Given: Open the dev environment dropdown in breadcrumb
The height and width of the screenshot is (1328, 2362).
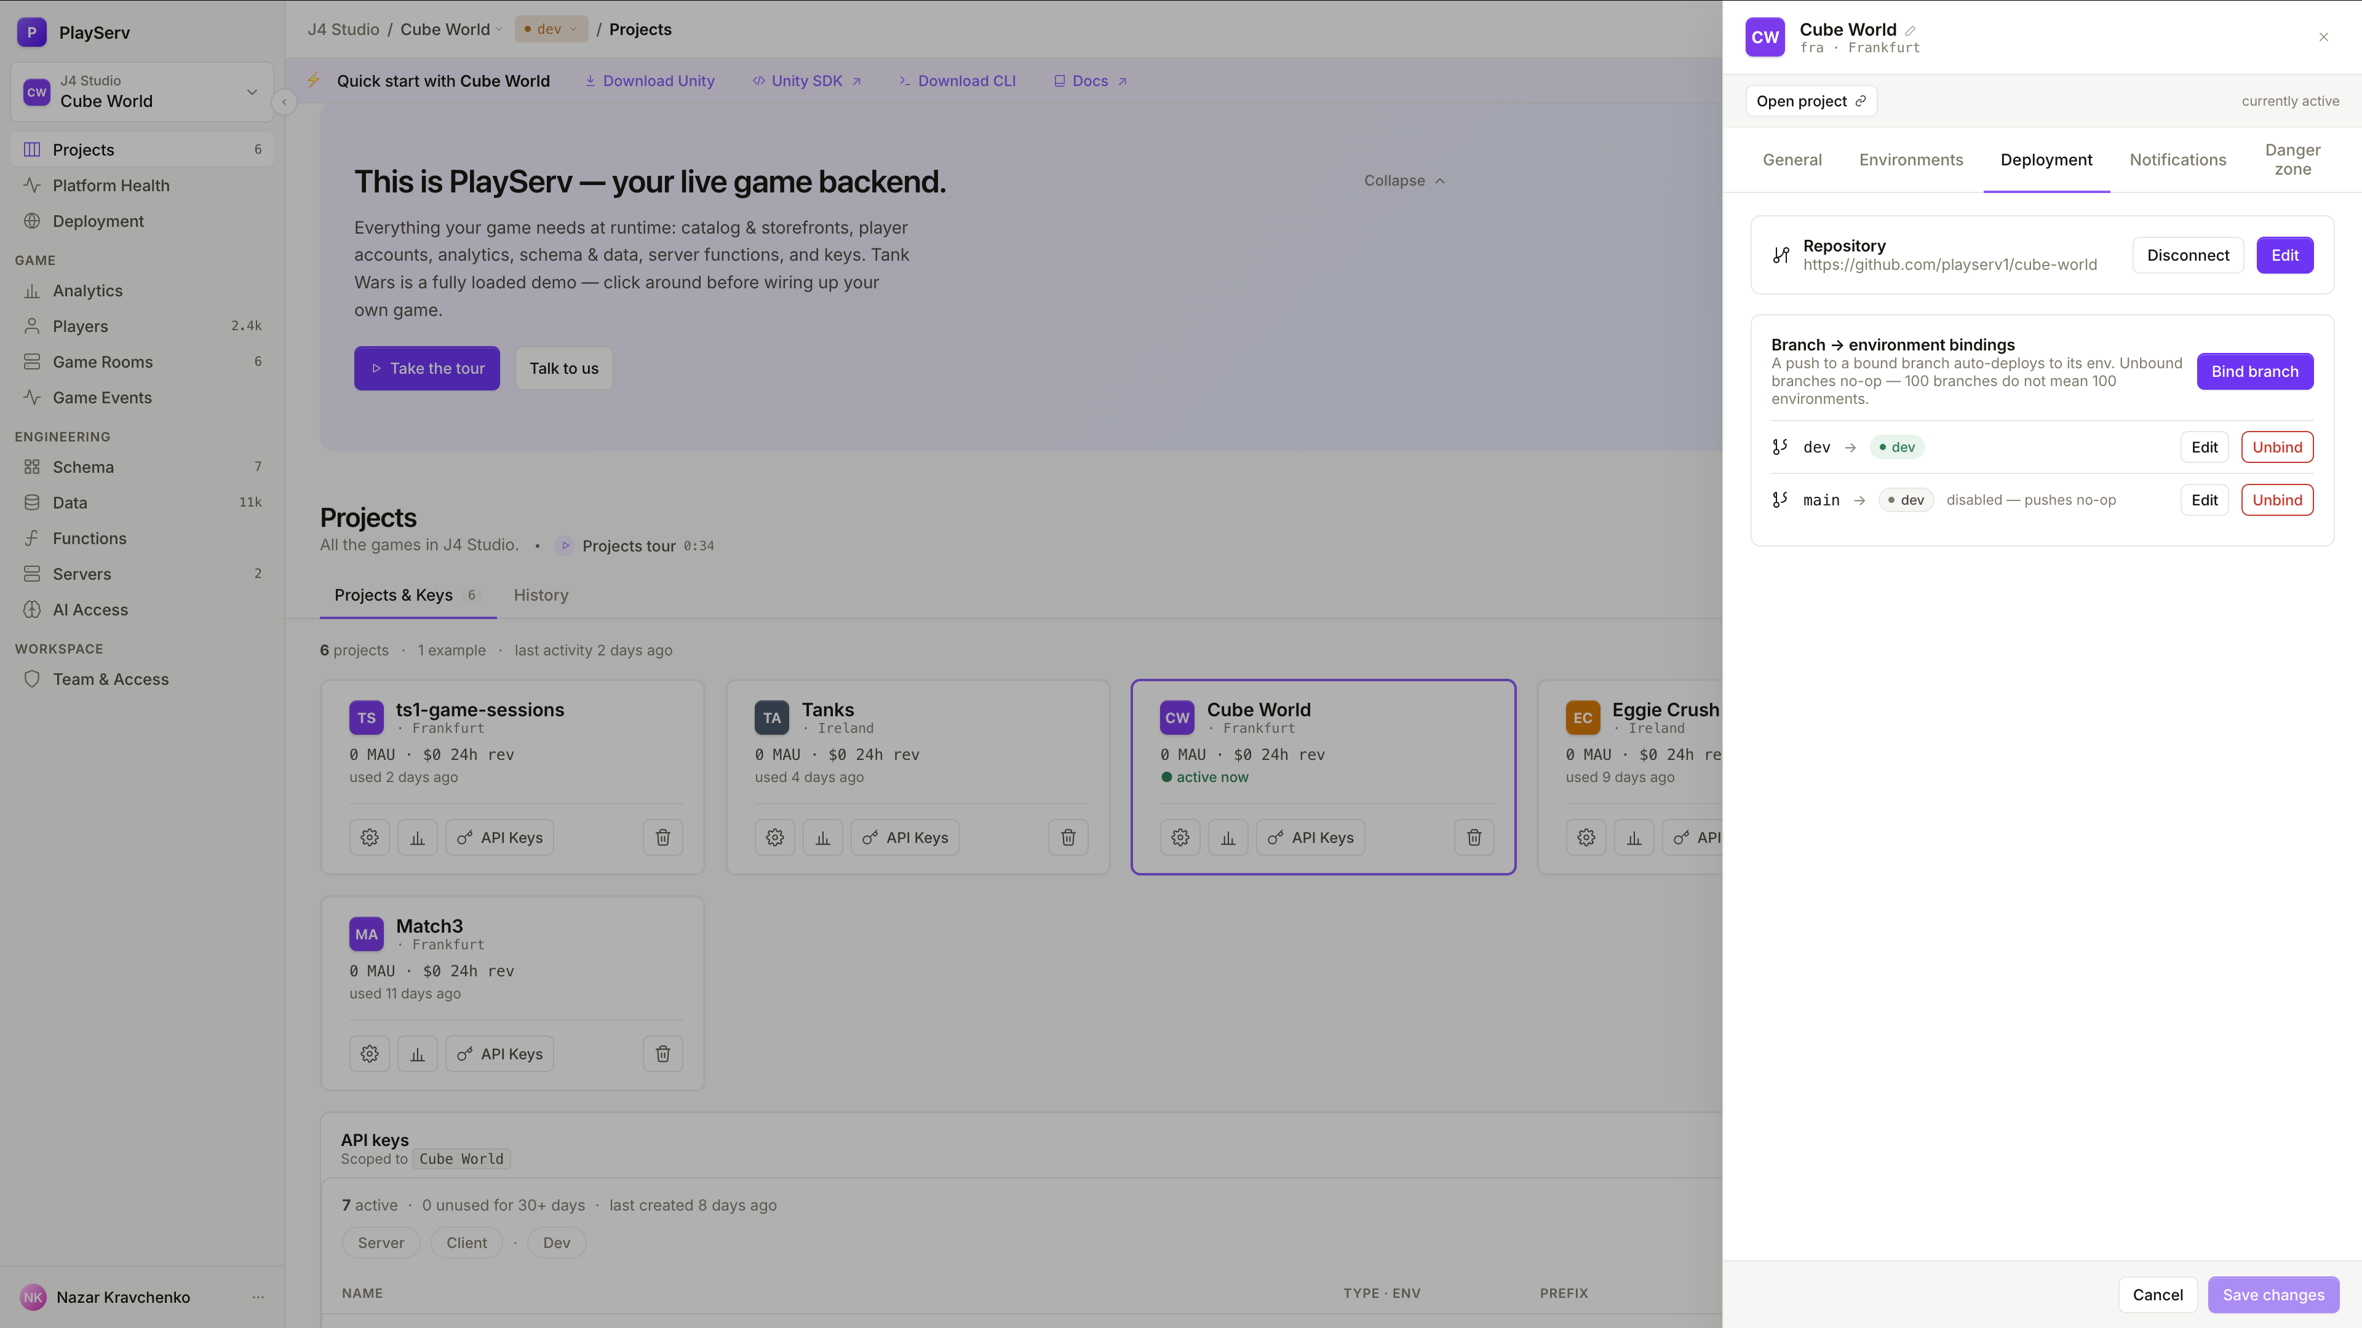Looking at the screenshot, I should pos(551,30).
